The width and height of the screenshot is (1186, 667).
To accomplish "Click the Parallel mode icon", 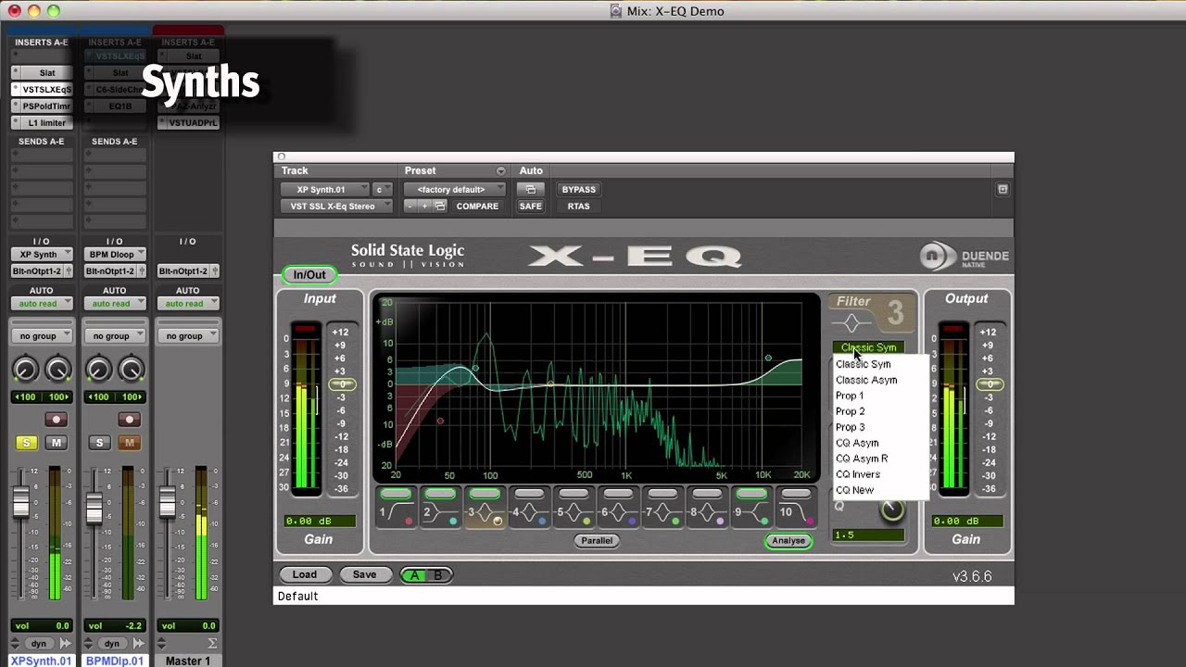I will (596, 540).
